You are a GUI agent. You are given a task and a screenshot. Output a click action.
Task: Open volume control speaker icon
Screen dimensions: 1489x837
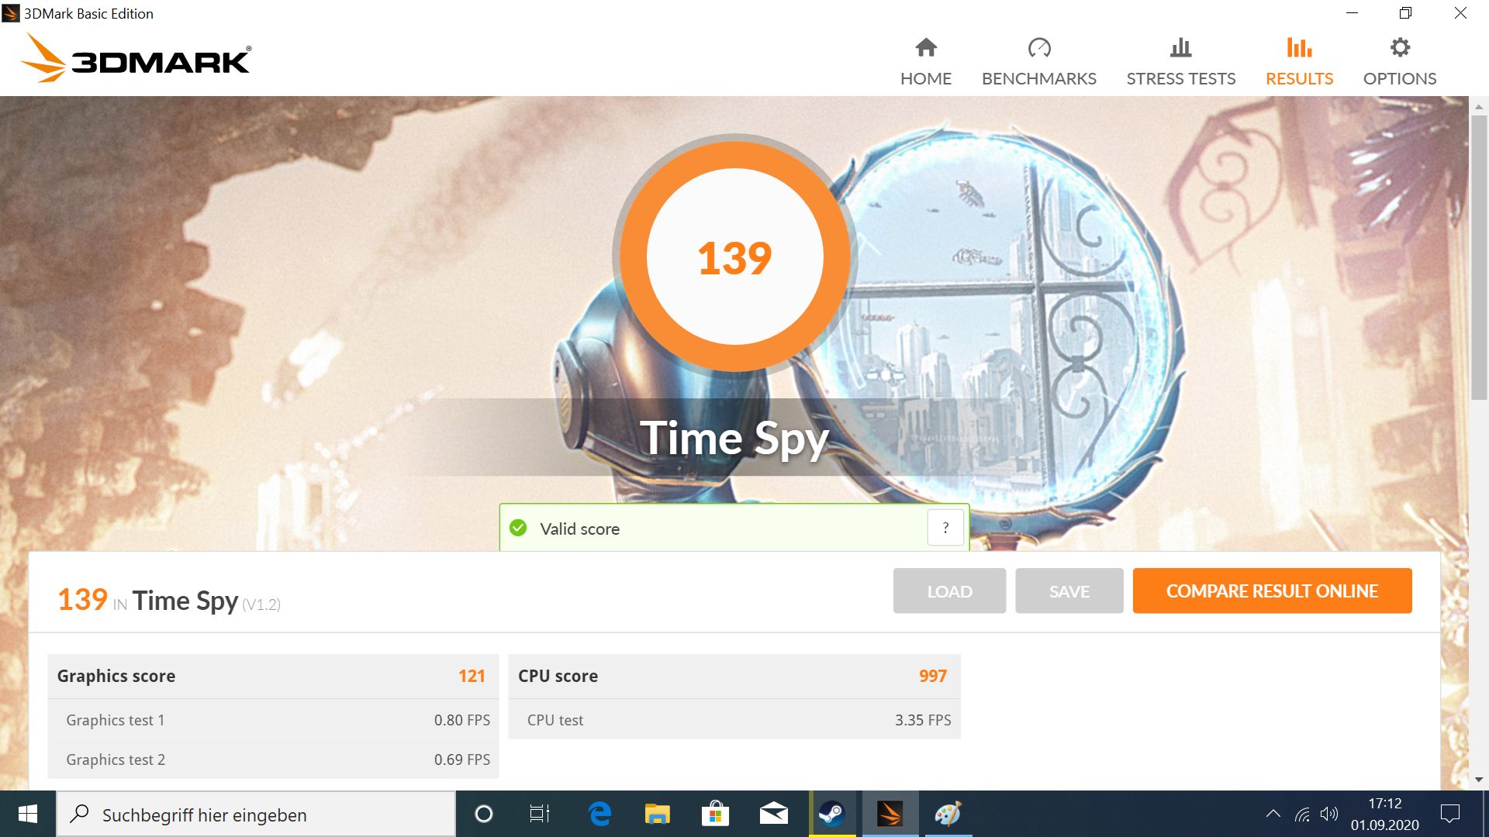tap(1329, 814)
